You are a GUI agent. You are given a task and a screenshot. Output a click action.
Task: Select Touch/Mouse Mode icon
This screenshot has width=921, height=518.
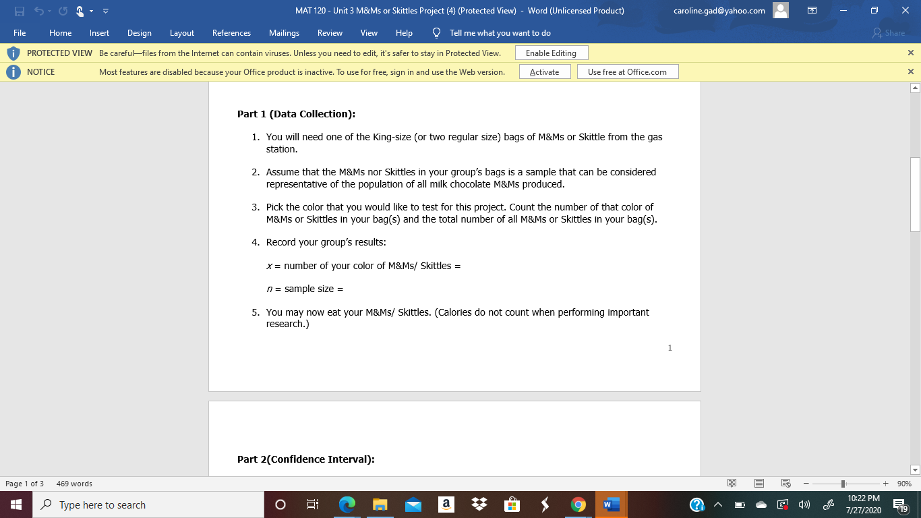[x=80, y=10]
